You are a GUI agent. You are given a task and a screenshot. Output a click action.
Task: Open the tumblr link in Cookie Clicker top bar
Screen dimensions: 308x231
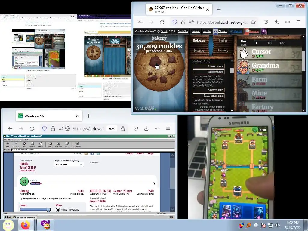click(x=207, y=31)
